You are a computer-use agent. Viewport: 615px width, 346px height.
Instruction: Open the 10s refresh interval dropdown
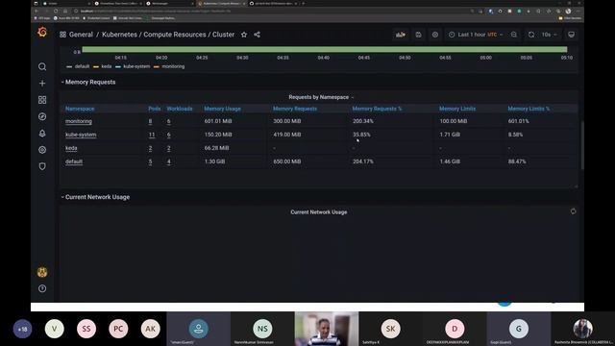[x=549, y=35]
